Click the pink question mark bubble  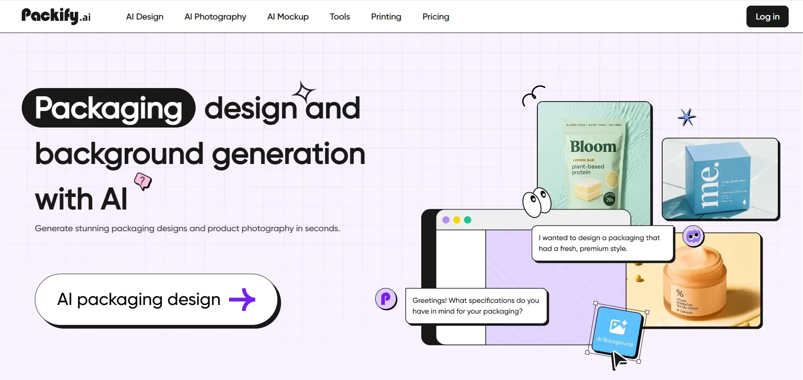pyautogui.click(x=143, y=180)
